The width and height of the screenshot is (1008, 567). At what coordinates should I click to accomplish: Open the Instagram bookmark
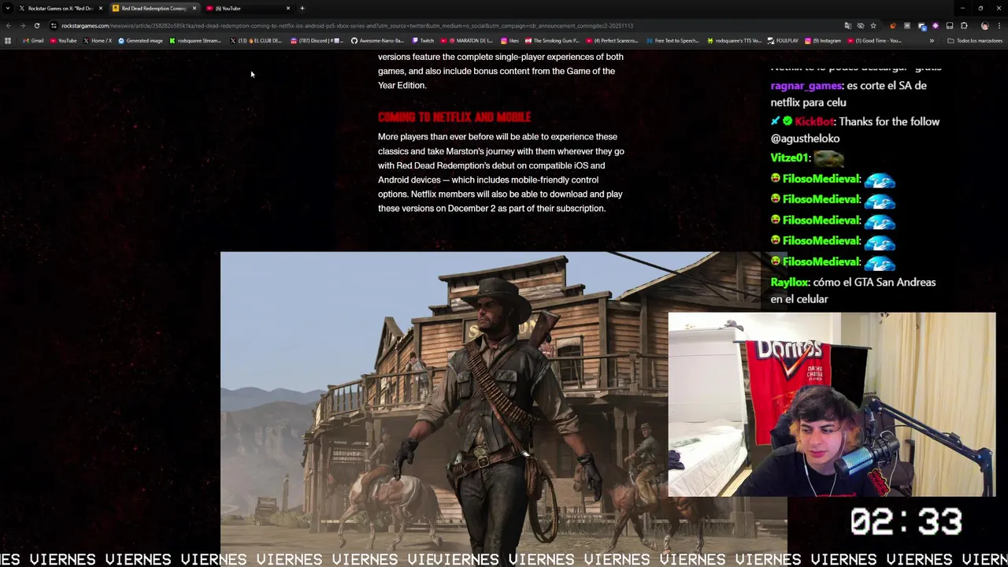pos(824,40)
